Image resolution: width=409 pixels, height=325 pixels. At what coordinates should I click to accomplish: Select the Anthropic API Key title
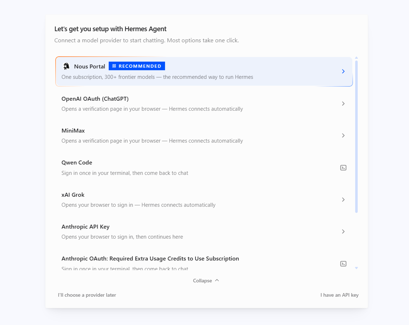tap(85, 227)
